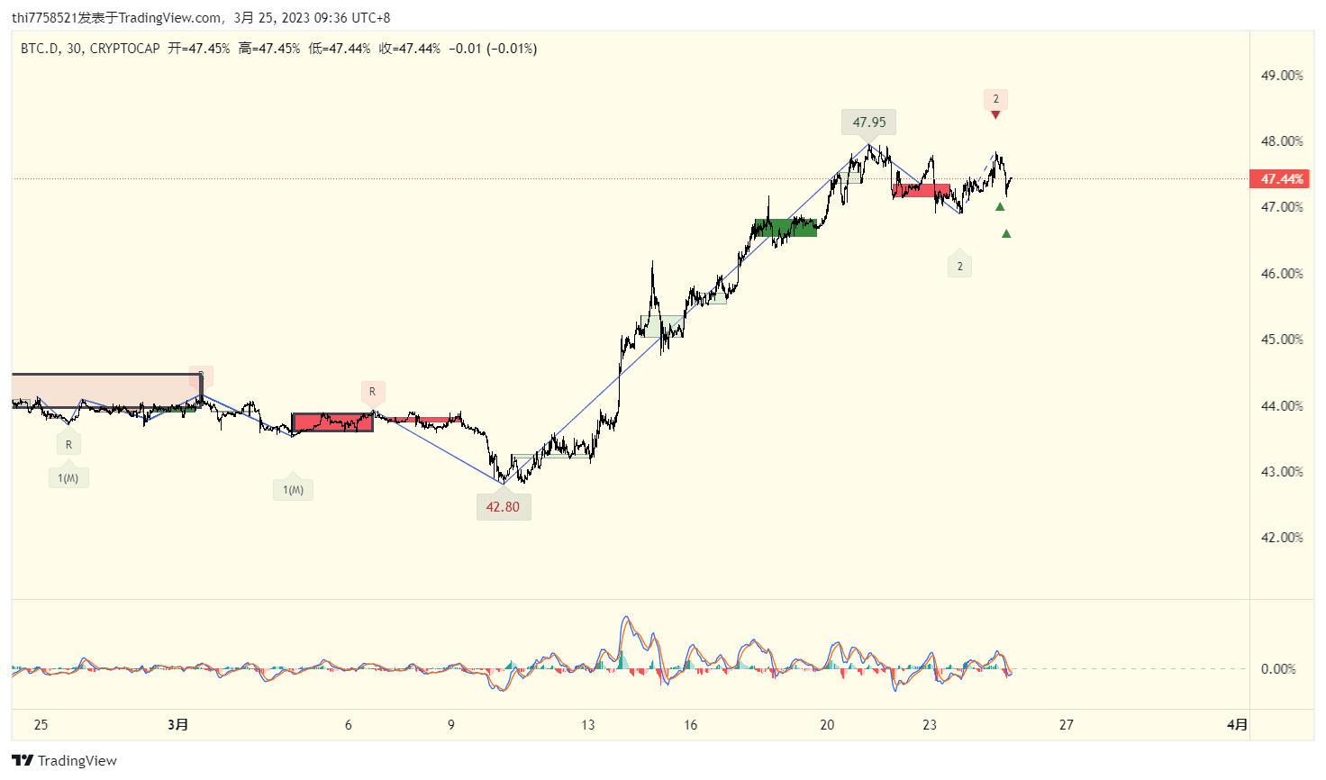Image resolution: width=1326 pixels, height=780 pixels.
Task: Click the 44.00% price axis label
Action: click(1282, 406)
